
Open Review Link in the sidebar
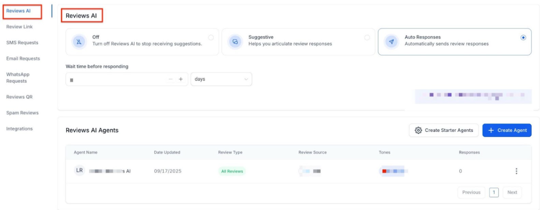19,27
